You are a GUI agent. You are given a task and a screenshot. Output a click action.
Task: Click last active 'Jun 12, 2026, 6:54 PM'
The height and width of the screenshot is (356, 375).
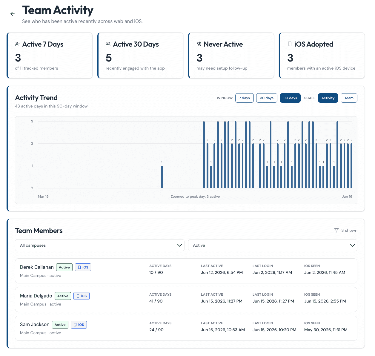(222, 272)
